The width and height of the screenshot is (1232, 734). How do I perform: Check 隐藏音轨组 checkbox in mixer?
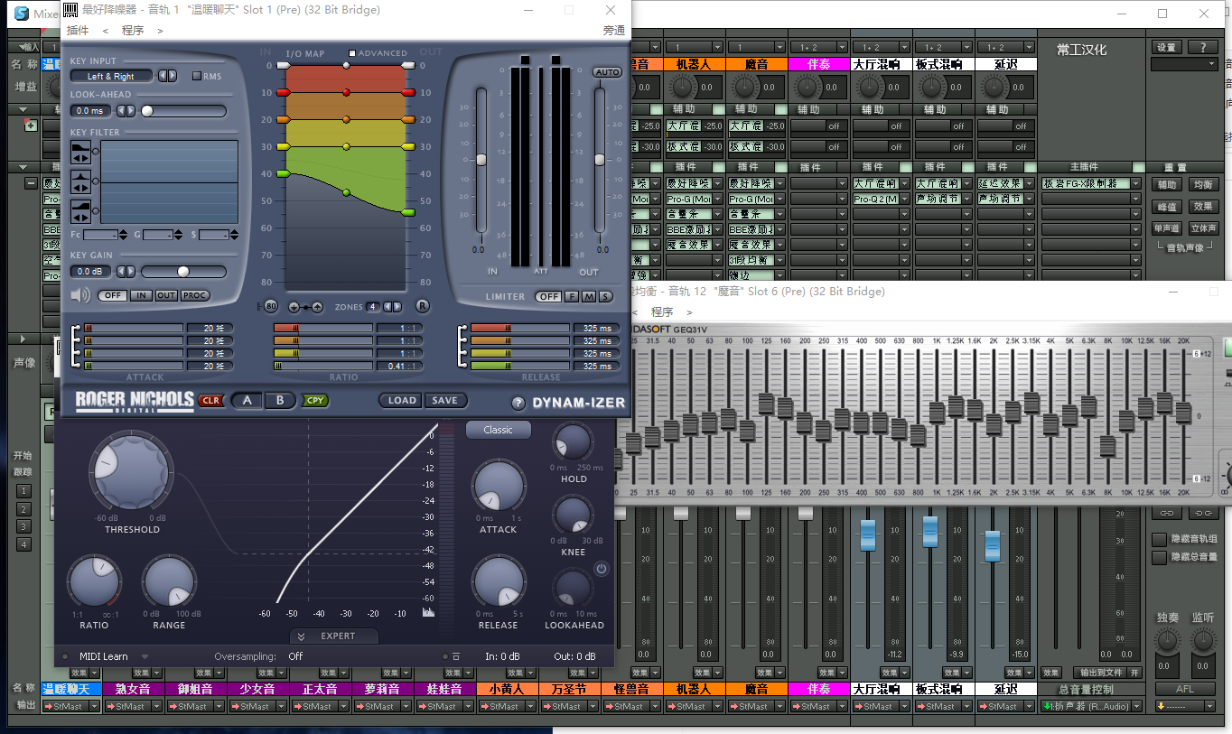coord(1159,539)
